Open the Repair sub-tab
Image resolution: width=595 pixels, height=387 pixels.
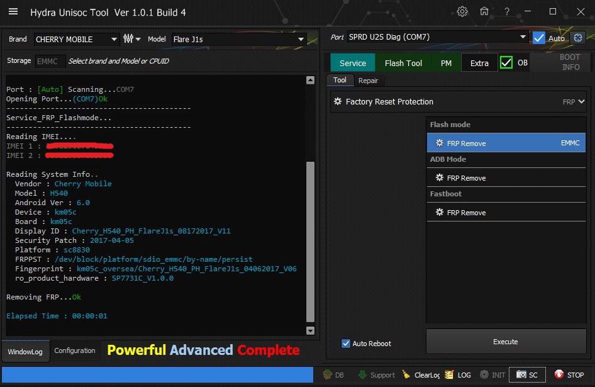pyautogui.click(x=368, y=81)
